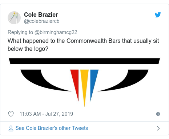Click the top black horizontal bar of image
Image resolution: width=169 pixels, height=139 pixels.
pyautogui.click(x=84, y=61)
